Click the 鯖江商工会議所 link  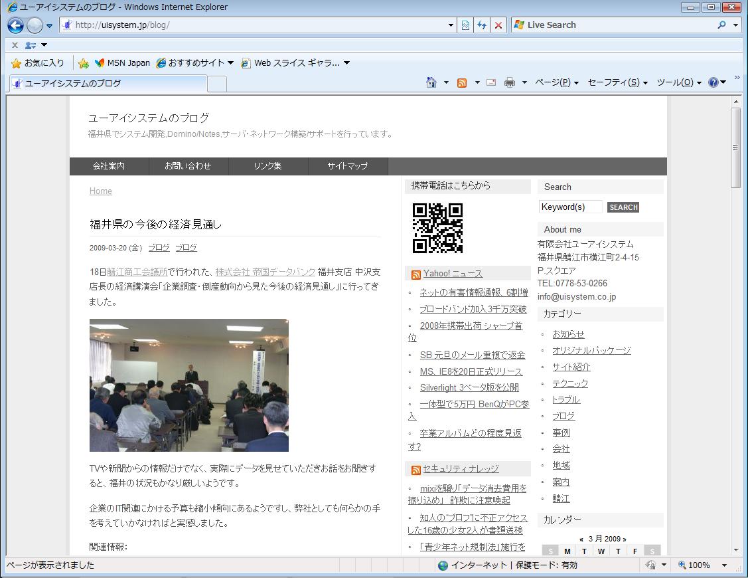137,272
